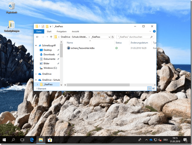The image size is (192, 145).
Task: Click the "_KeePass" durchsuchen search field
Action: [x=134, y=37]
